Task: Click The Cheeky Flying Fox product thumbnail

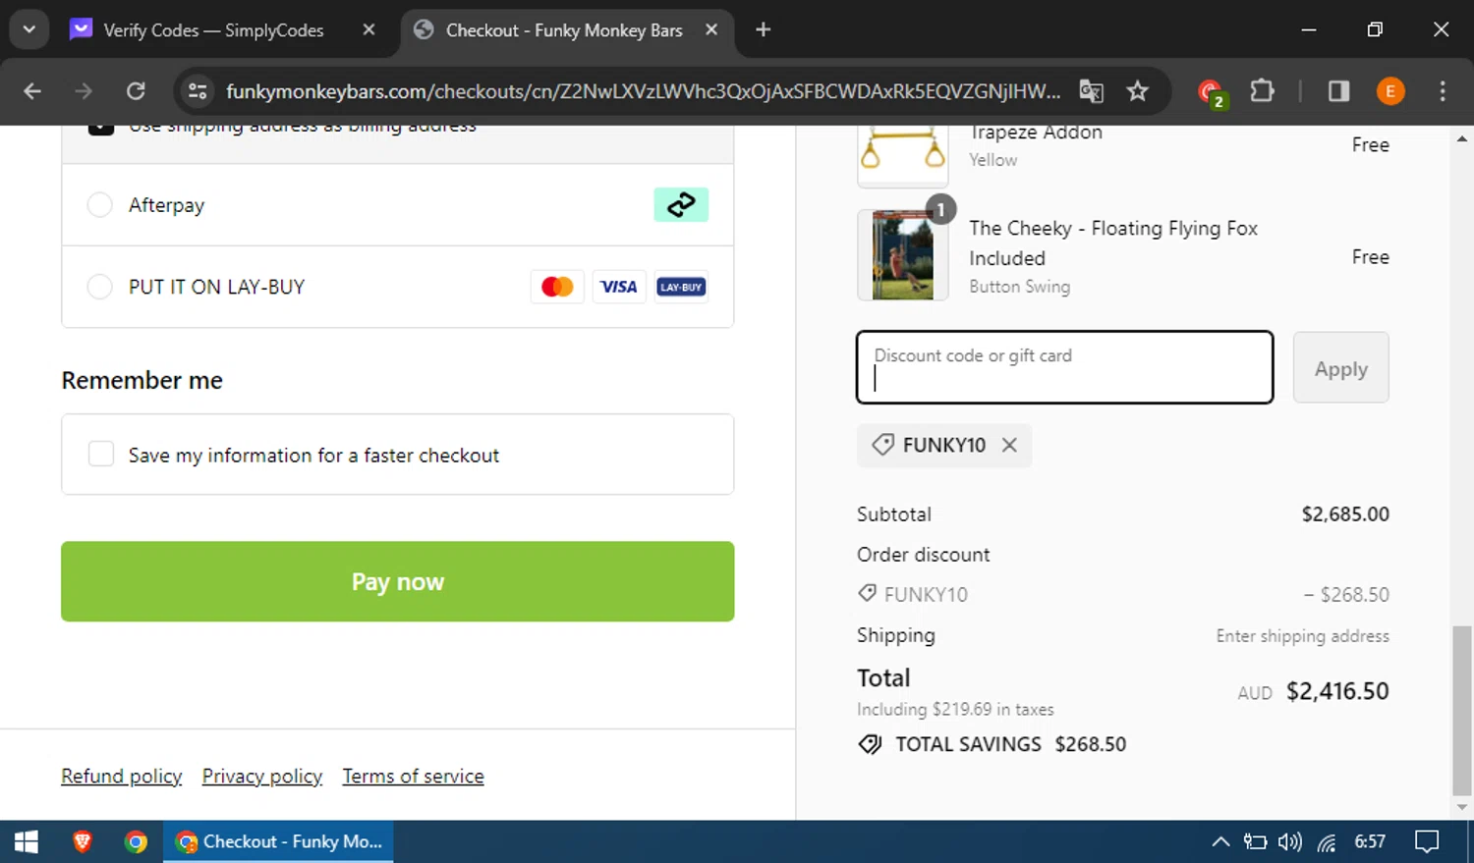Action: coord(903,255)
